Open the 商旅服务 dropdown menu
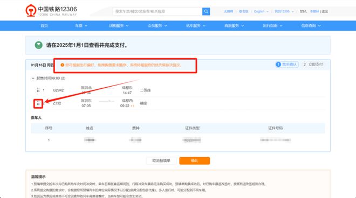356x198 pixels. [x=234, y=26]
